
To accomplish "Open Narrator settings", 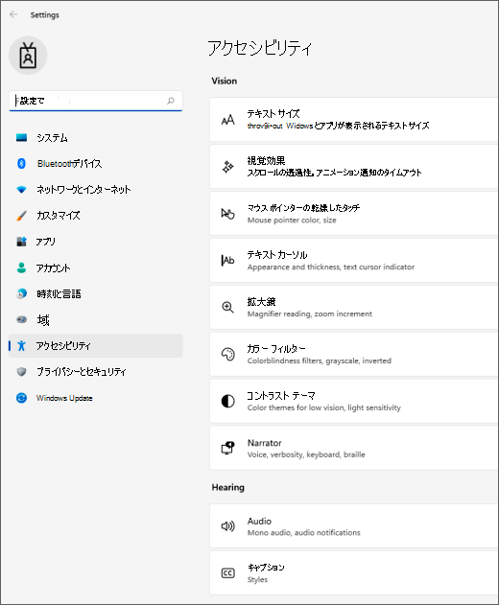I will 353,448.
